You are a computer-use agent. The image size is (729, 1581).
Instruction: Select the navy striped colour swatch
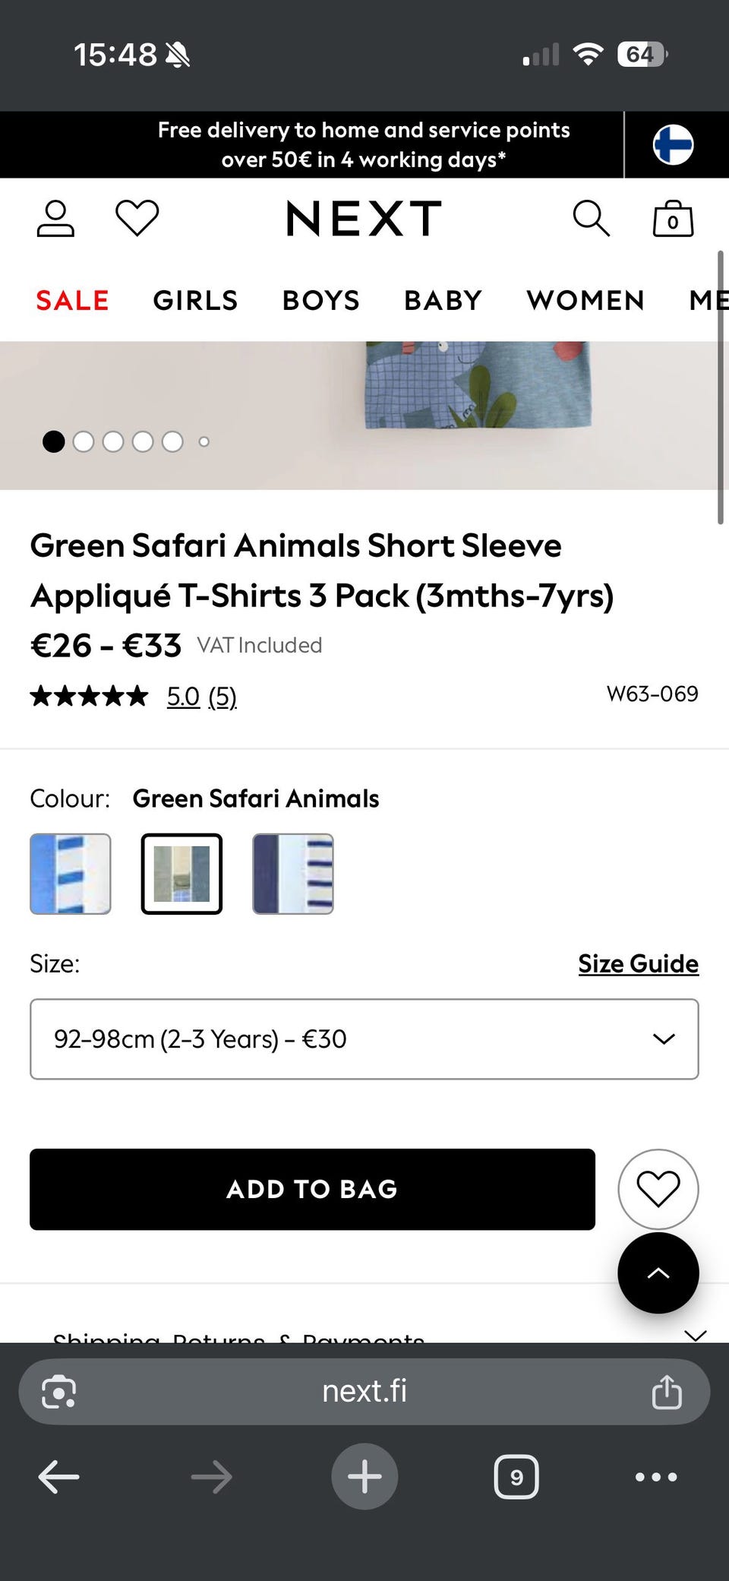coord(293,874)
